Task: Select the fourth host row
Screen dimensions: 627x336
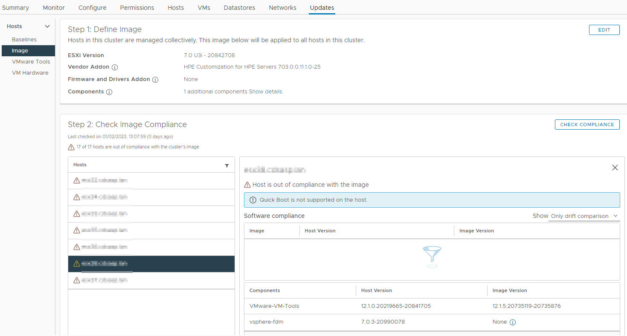Action: coord(151,231)
